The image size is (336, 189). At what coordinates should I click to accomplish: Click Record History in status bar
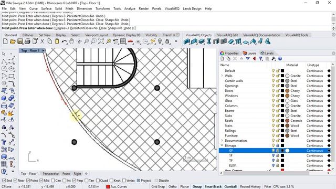[x=250, y=187]
